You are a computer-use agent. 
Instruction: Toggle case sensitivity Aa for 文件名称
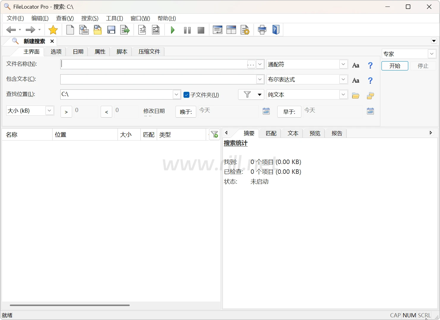[356, 65]
